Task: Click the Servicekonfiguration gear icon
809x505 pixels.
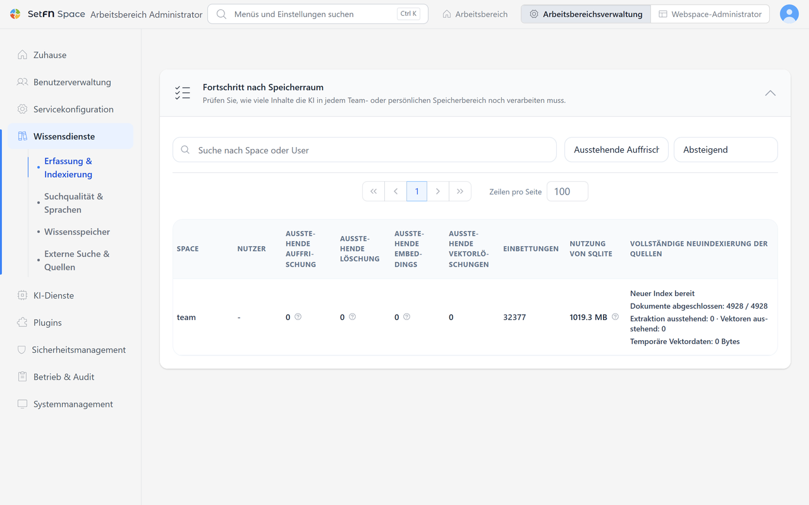Action: click(x=22, y=109)
